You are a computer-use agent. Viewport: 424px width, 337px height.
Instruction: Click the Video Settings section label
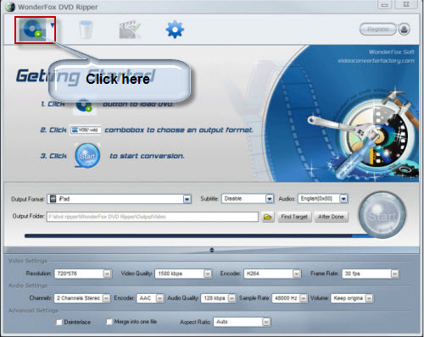point(28,261)
